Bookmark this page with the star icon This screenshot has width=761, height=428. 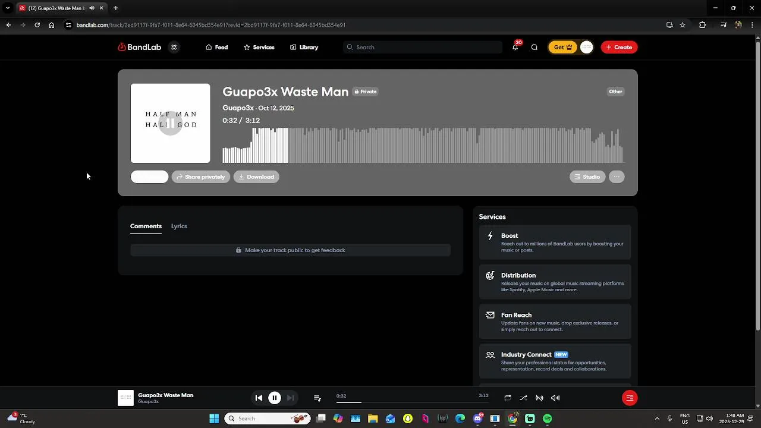pyautogui.click(x=683, y=25)
